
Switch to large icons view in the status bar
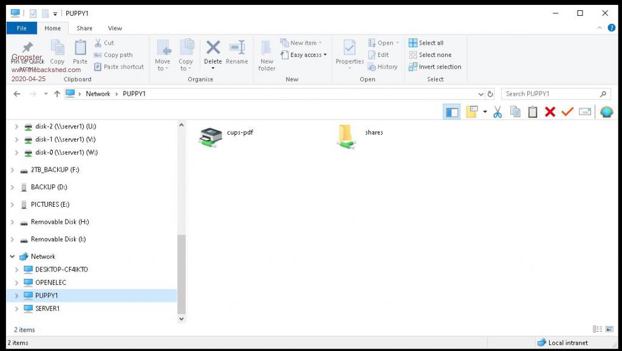click(x=609, y=329)
